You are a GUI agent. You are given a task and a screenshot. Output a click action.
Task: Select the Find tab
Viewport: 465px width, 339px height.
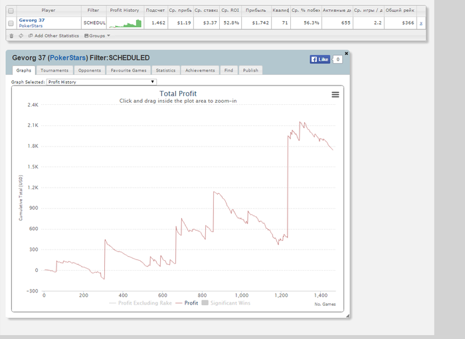click(x=229, y=70)
